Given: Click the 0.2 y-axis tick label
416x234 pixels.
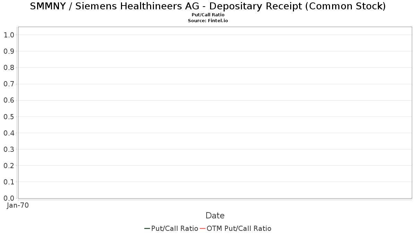Looking at the screenshot, I should pyautogui.click(x=9, y=166).
